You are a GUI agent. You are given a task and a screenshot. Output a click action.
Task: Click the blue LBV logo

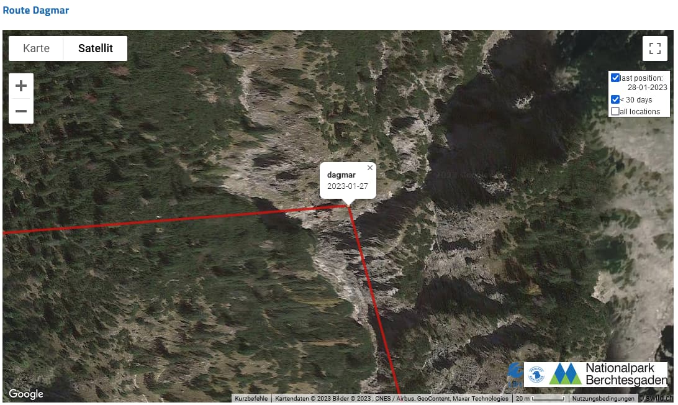515,375
